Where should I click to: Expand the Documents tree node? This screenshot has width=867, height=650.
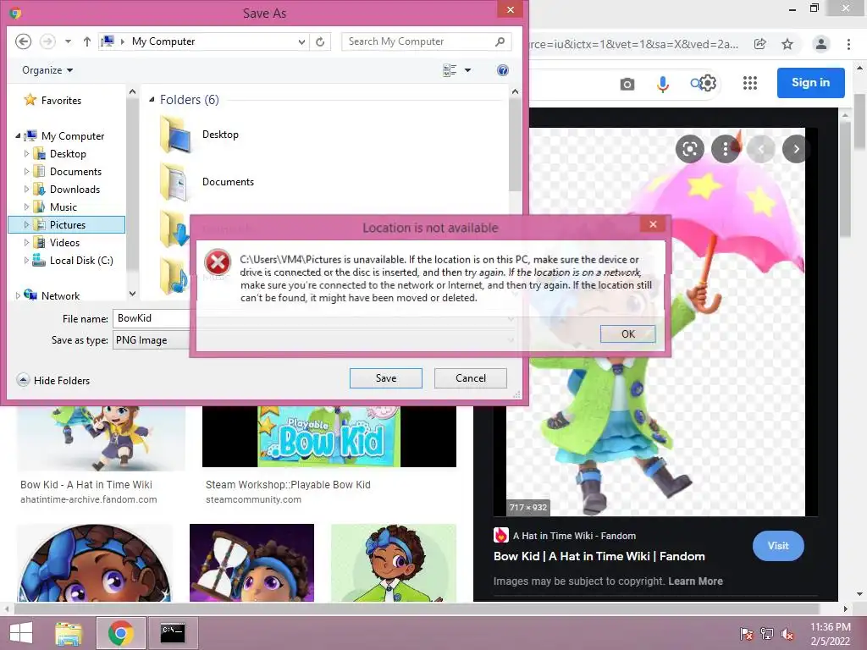[26, 171]
